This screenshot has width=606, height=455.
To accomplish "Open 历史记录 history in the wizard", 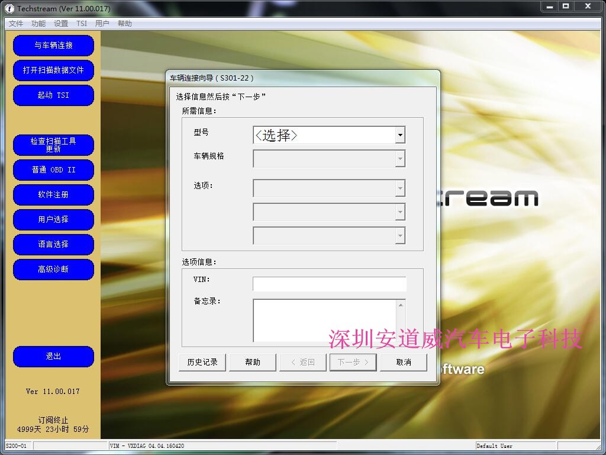I will [202, 363].
